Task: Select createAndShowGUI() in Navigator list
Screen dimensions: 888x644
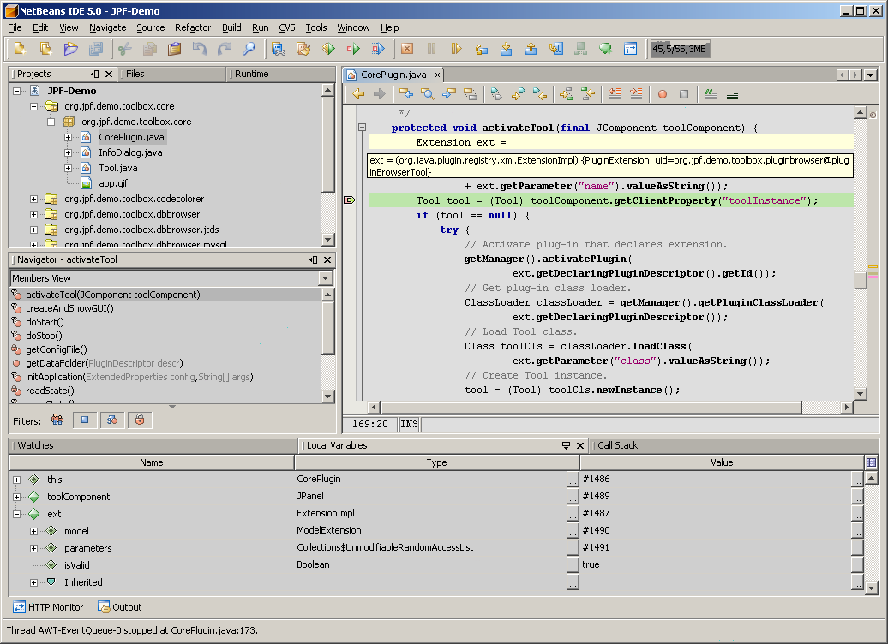Action: click(x=69, y=308)
